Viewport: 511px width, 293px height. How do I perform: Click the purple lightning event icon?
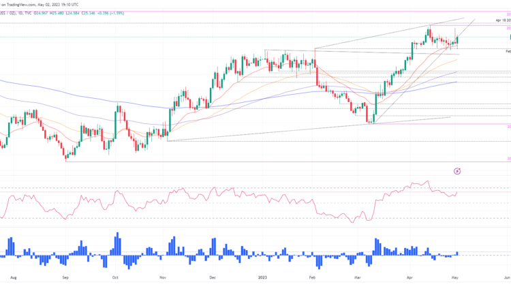coord(458,171)
